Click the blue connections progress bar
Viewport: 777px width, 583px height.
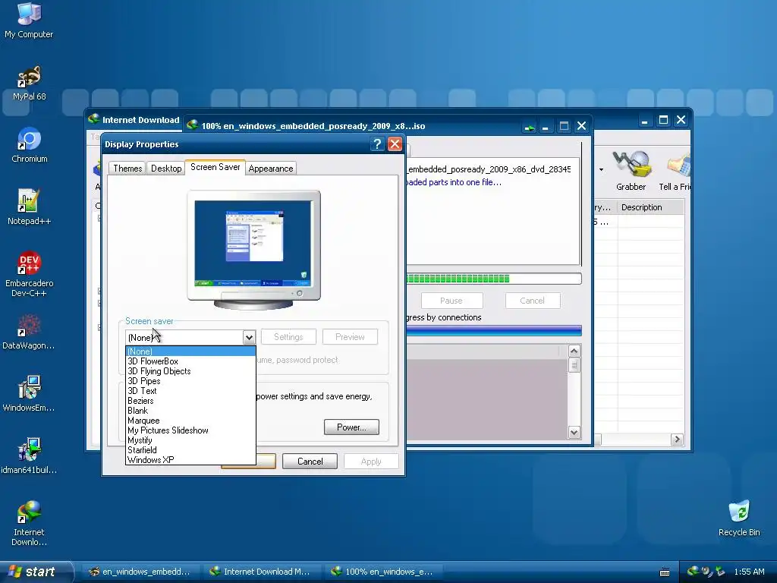click(493, 330)
